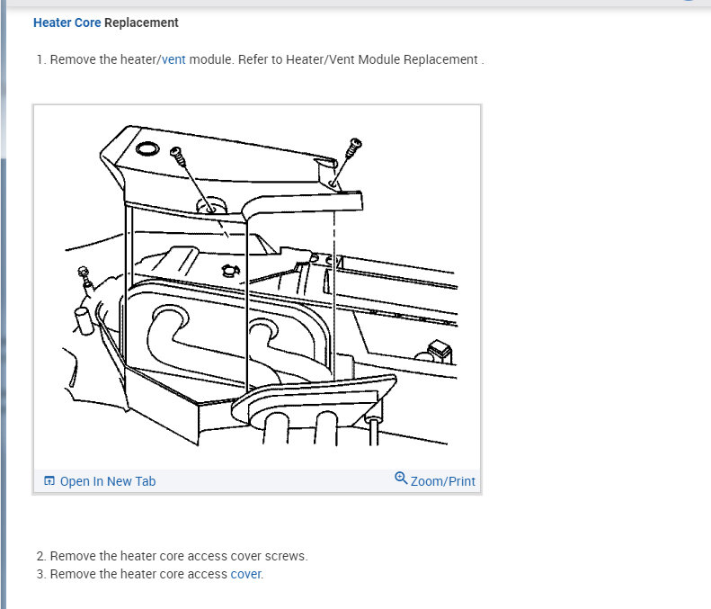This screenshot has width=711, height=609.
Task: Follow the 'cover' hyperlink in step 3
Action: coord(245,574)
